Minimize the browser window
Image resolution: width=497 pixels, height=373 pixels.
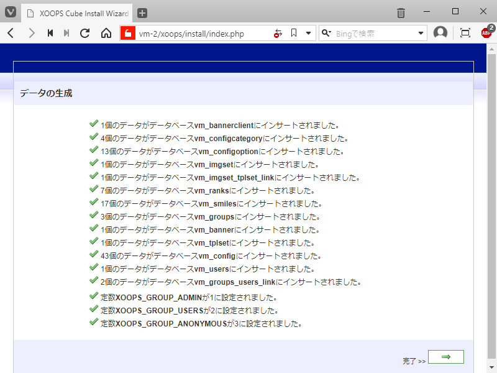[x=427, y=11]
